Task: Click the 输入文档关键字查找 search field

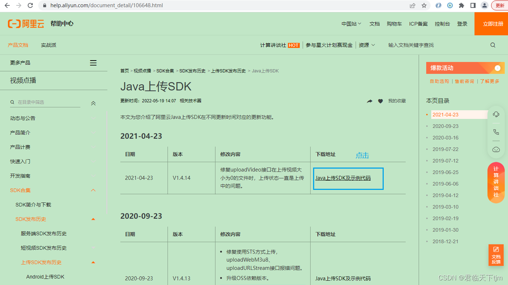Action: [x=411, y=45]
